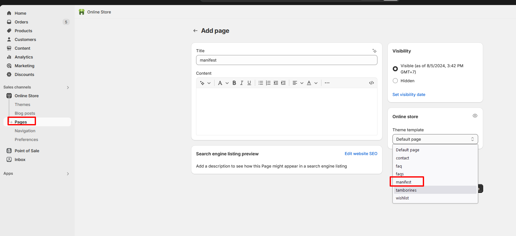
Task: Click the underline formatting icon
Action: tap(249, 83)
